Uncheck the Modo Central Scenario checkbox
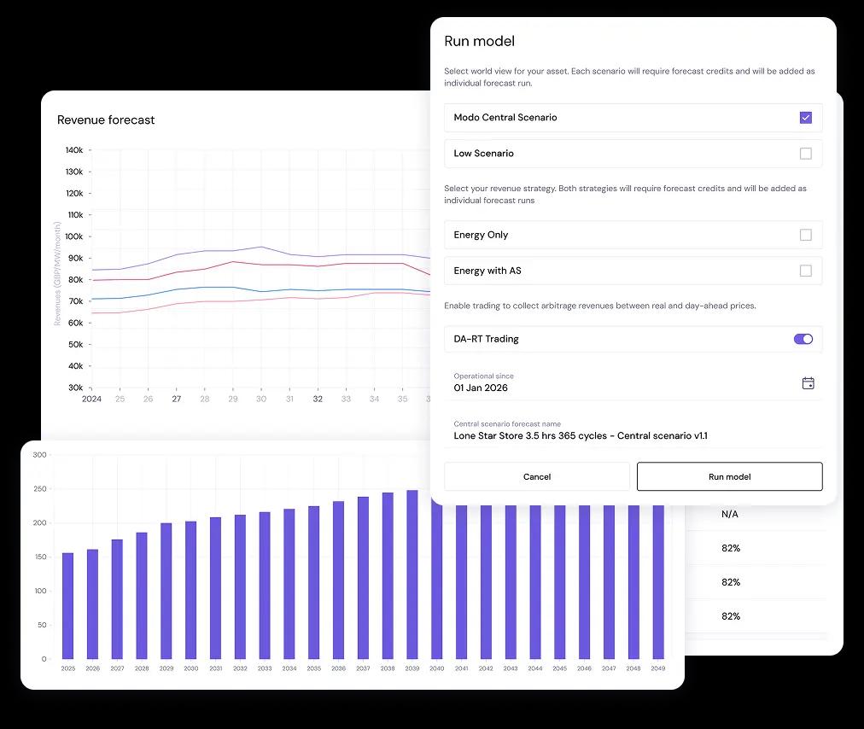 pos(805,118)
